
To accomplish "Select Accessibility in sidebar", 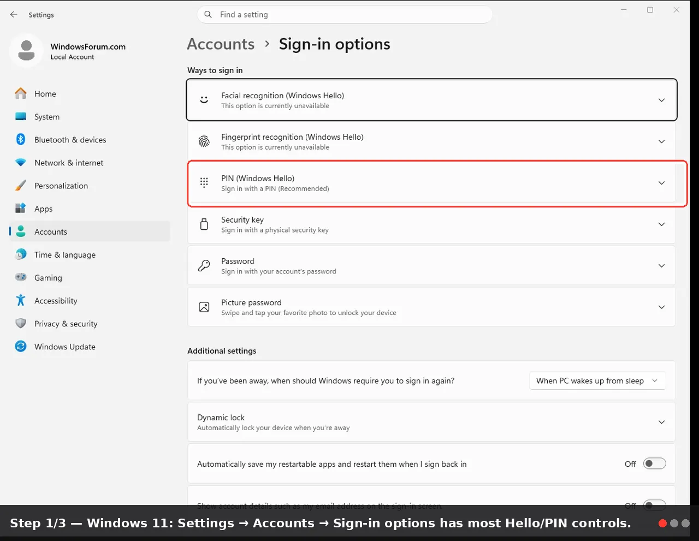I will coord(90,300).
